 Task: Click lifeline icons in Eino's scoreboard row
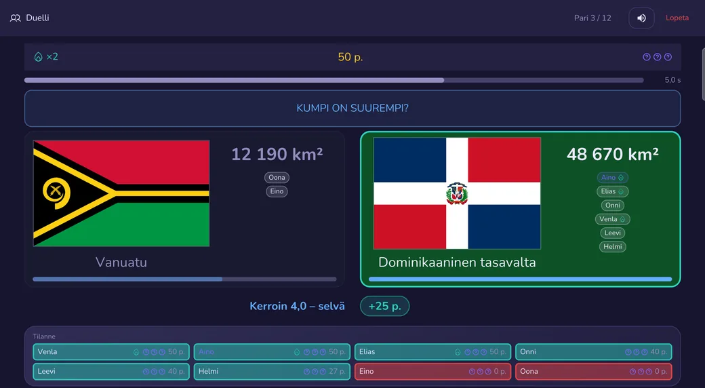point(480,372)
